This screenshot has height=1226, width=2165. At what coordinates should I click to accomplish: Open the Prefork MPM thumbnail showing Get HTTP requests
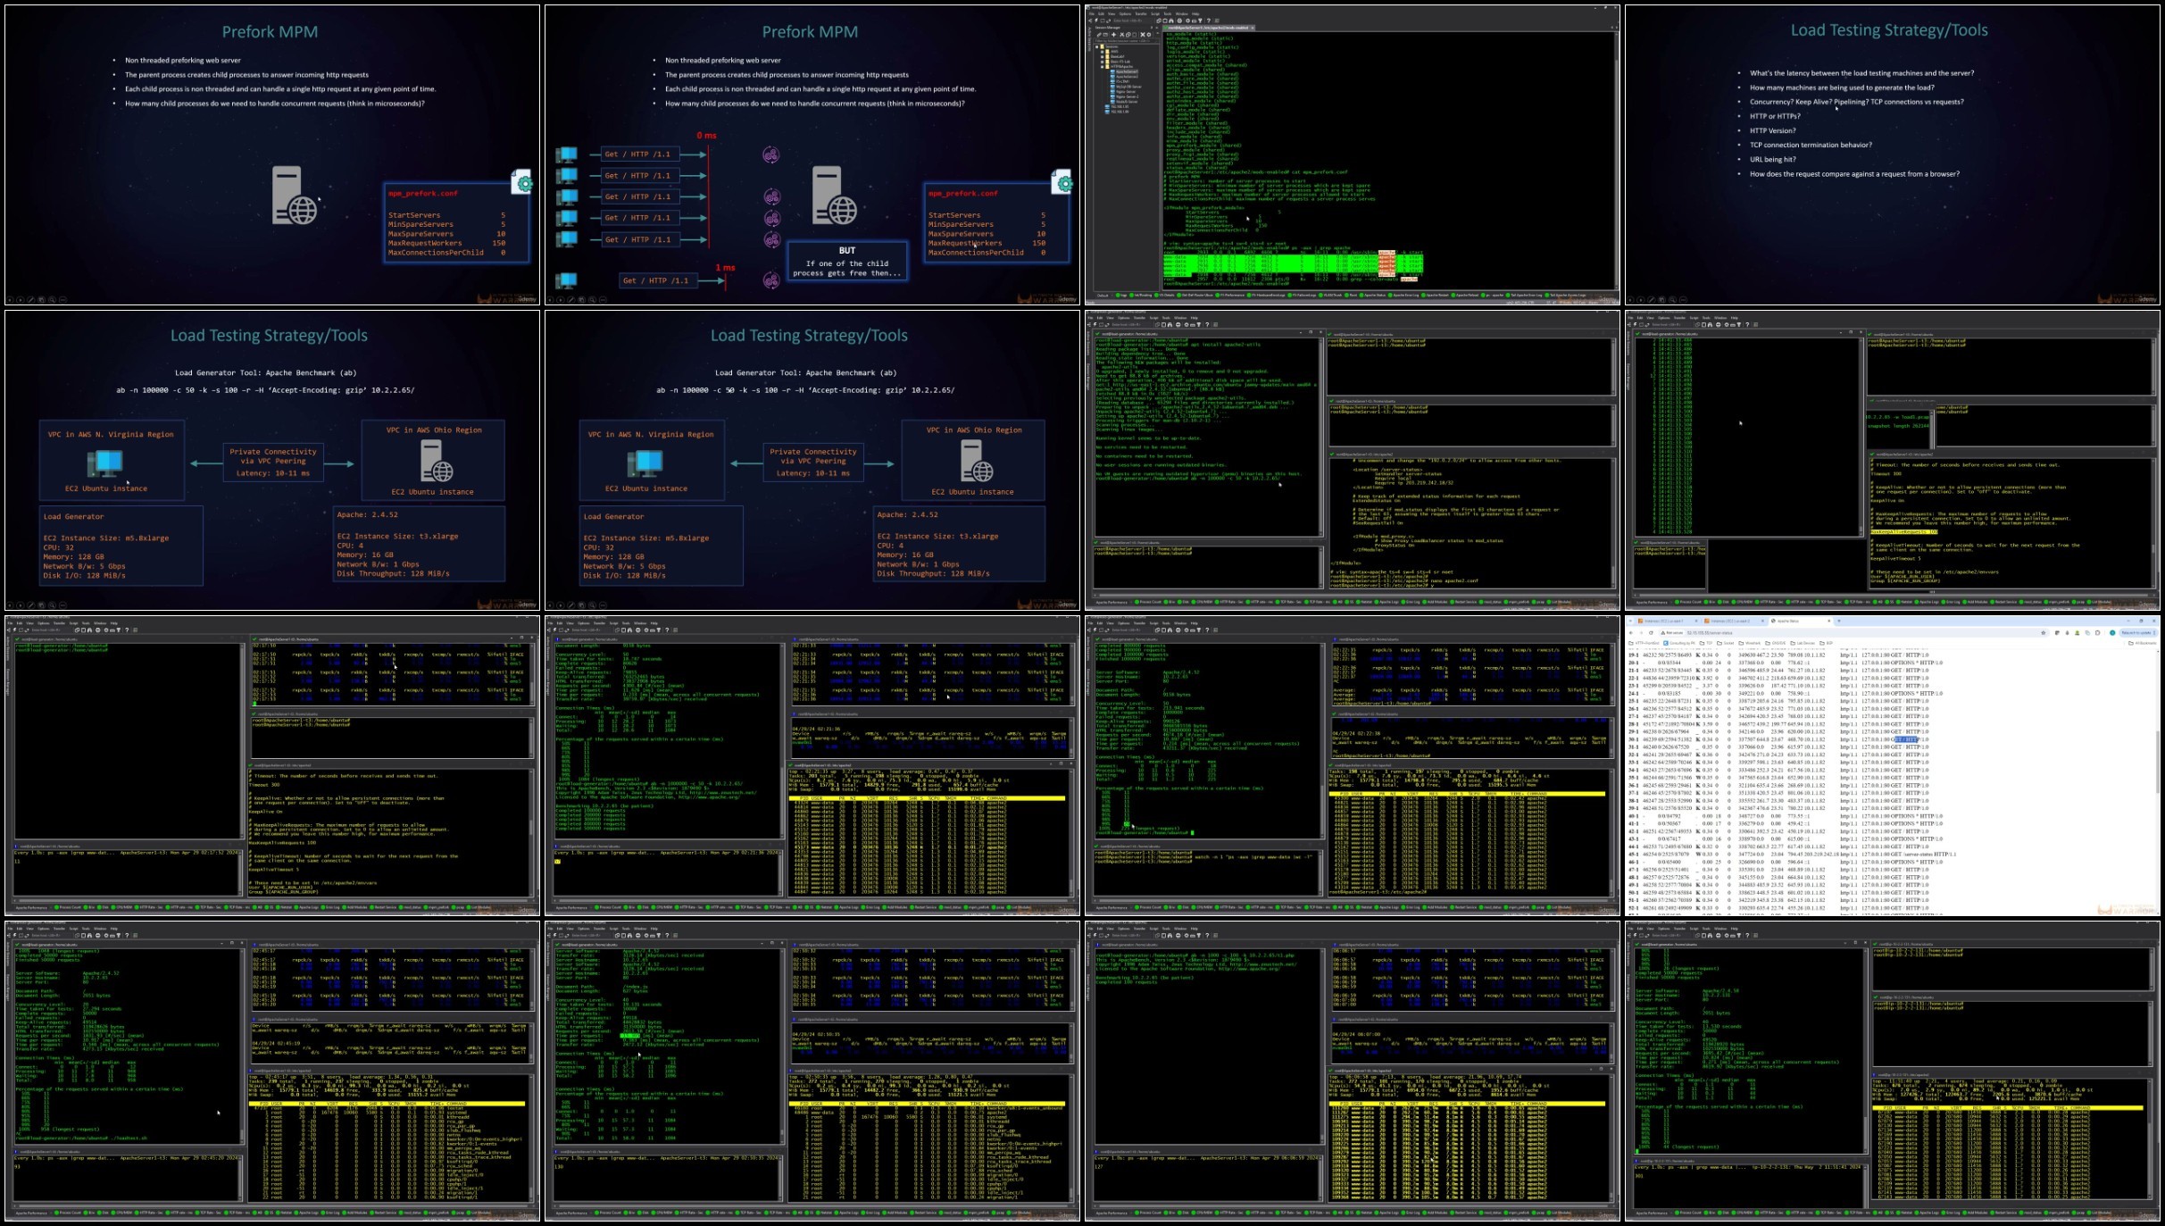(x=812, y=154)
